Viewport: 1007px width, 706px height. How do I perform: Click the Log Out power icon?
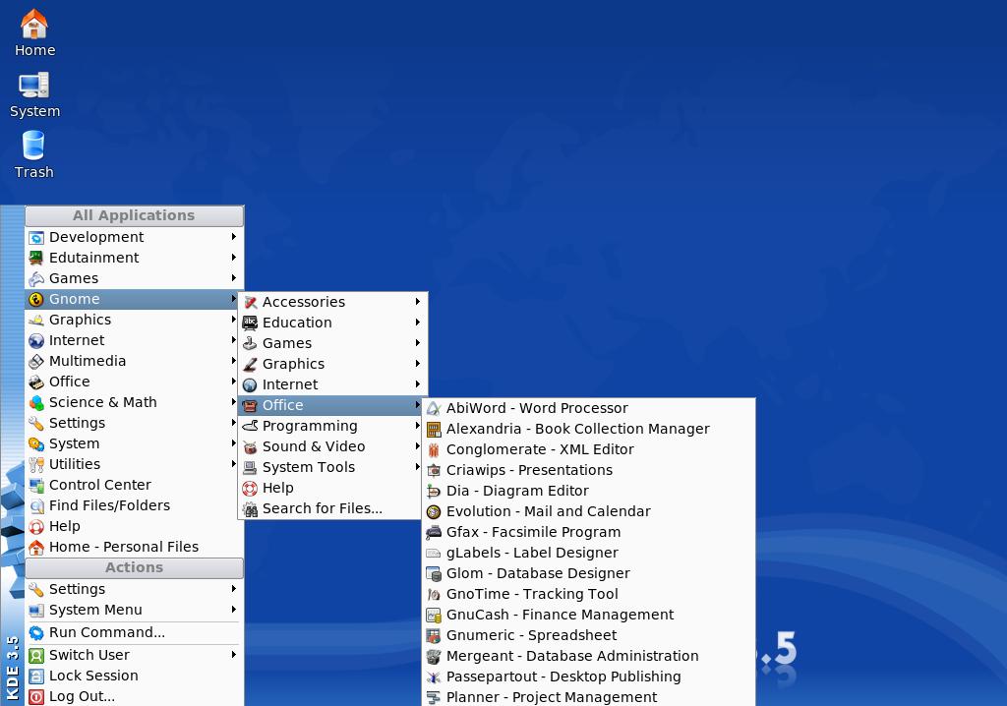(36, 696)
